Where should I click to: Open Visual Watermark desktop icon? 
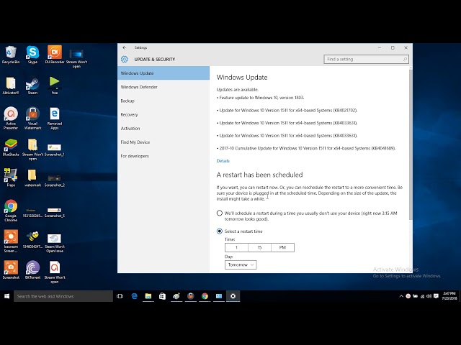tap(32, 118)
